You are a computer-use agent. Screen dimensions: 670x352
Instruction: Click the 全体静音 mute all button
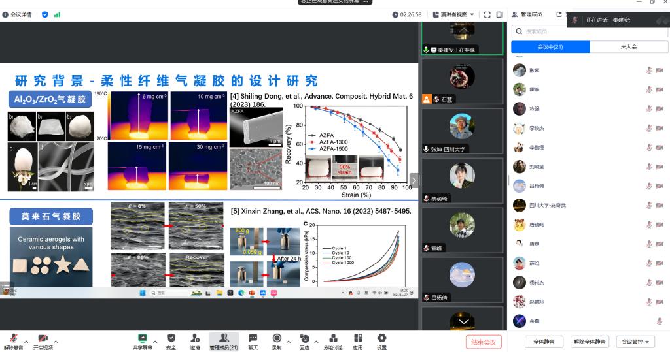tap(544, 342)
